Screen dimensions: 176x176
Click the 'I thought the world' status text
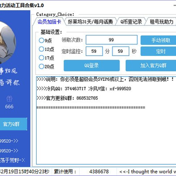tap(148, 172)
